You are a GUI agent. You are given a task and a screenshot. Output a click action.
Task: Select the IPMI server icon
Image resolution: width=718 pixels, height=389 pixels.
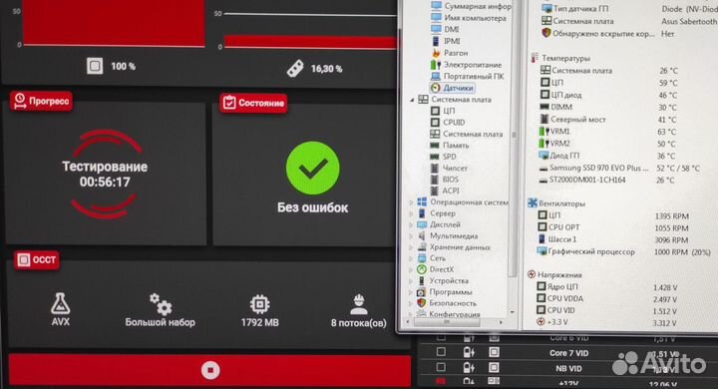(x=436, y=41)
